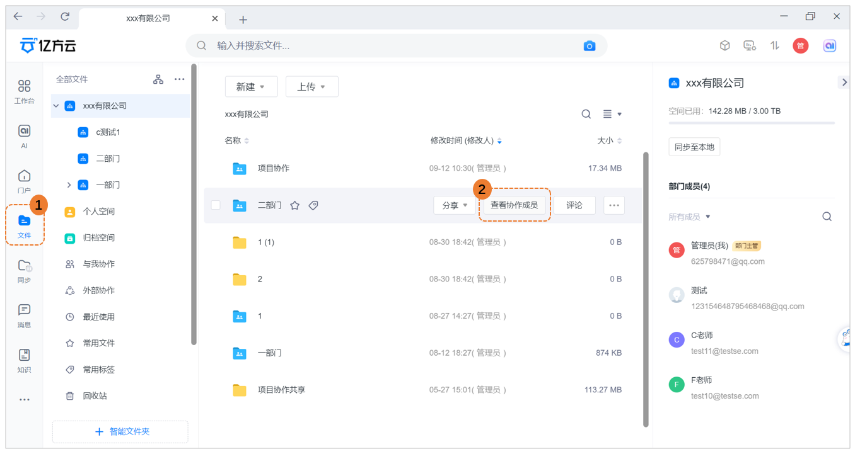
Task: Select member C老师
Action: 752,343
